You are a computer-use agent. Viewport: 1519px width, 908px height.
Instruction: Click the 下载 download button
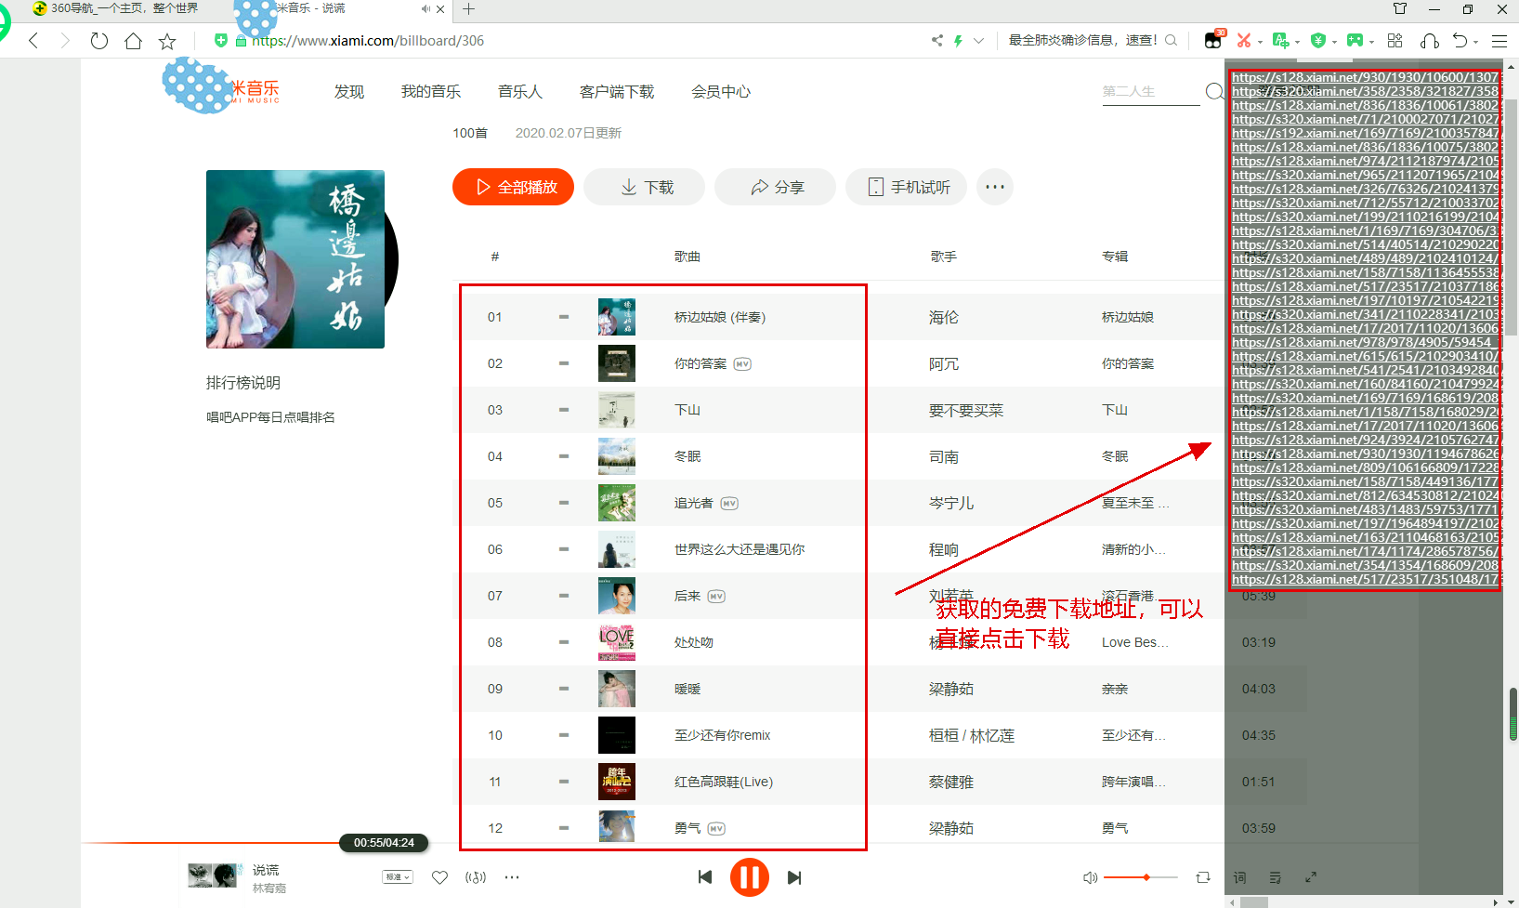645,187
